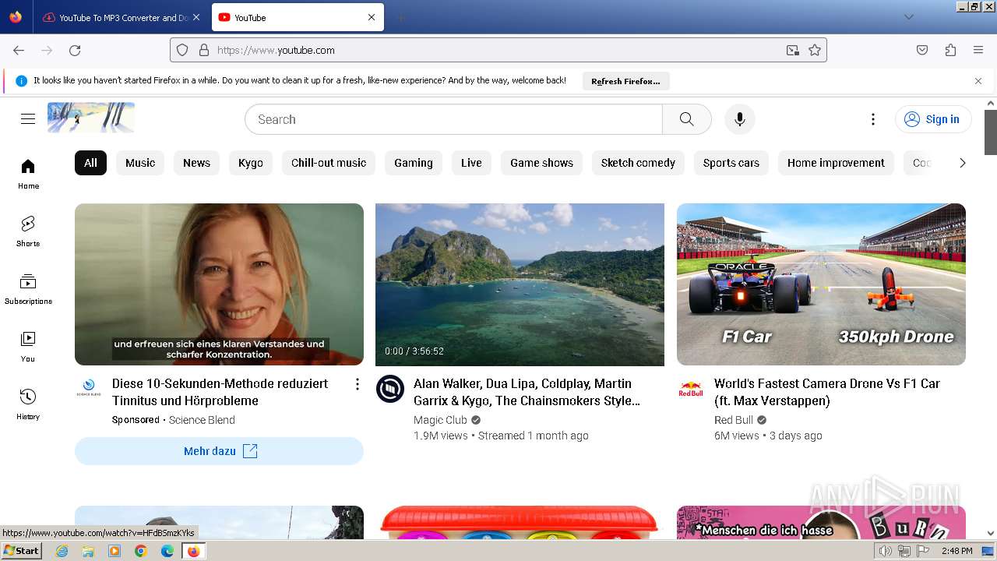
Task: Filter by Kygo chip
Action: (x=251, y=163)
